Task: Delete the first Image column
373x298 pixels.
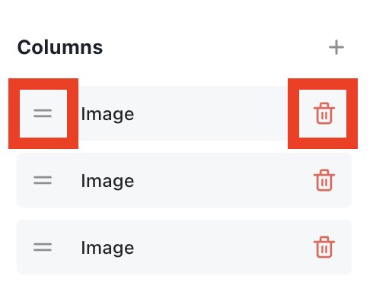Action: pyautogui.click(x=324, y=113)
